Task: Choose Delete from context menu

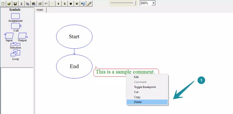Action: pos(147,102)
